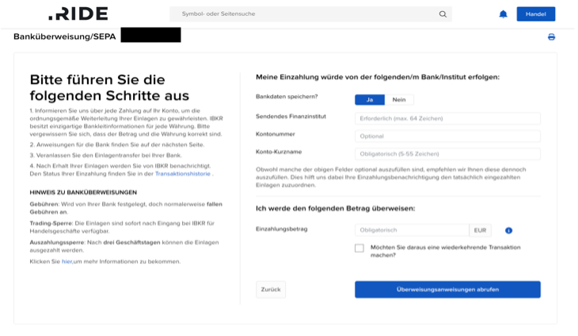Click Überweisungsanweisungen abrufen

coord(447,289)
